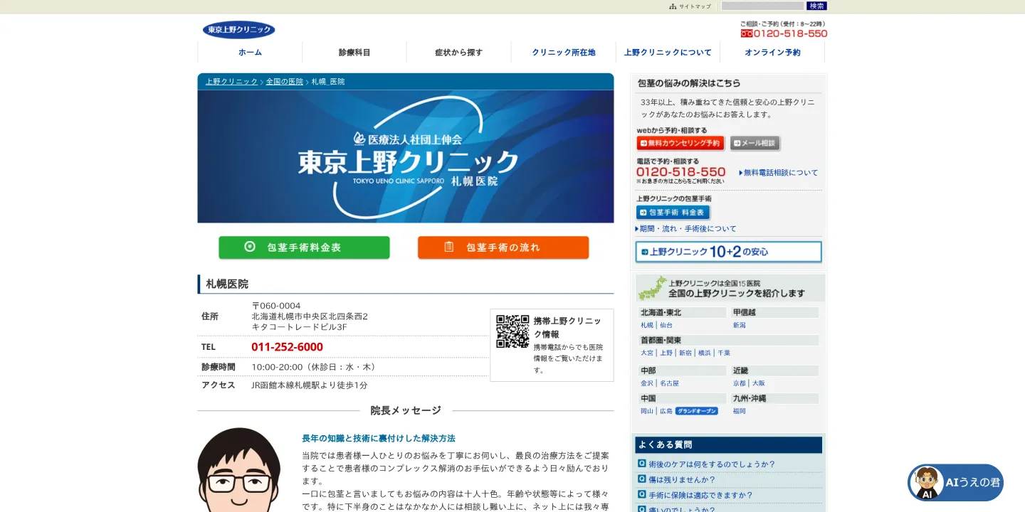Click the 検索 search button

pyautogui.click(x=816, y=6)
